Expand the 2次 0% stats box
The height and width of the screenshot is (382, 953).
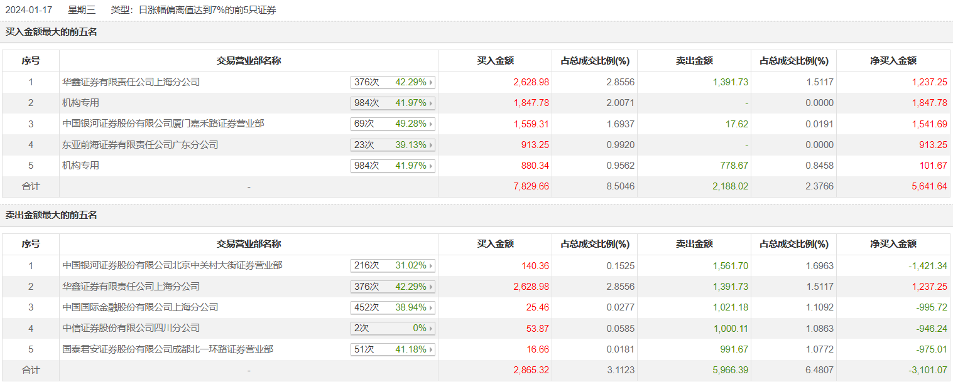click(x=393, y=329)
